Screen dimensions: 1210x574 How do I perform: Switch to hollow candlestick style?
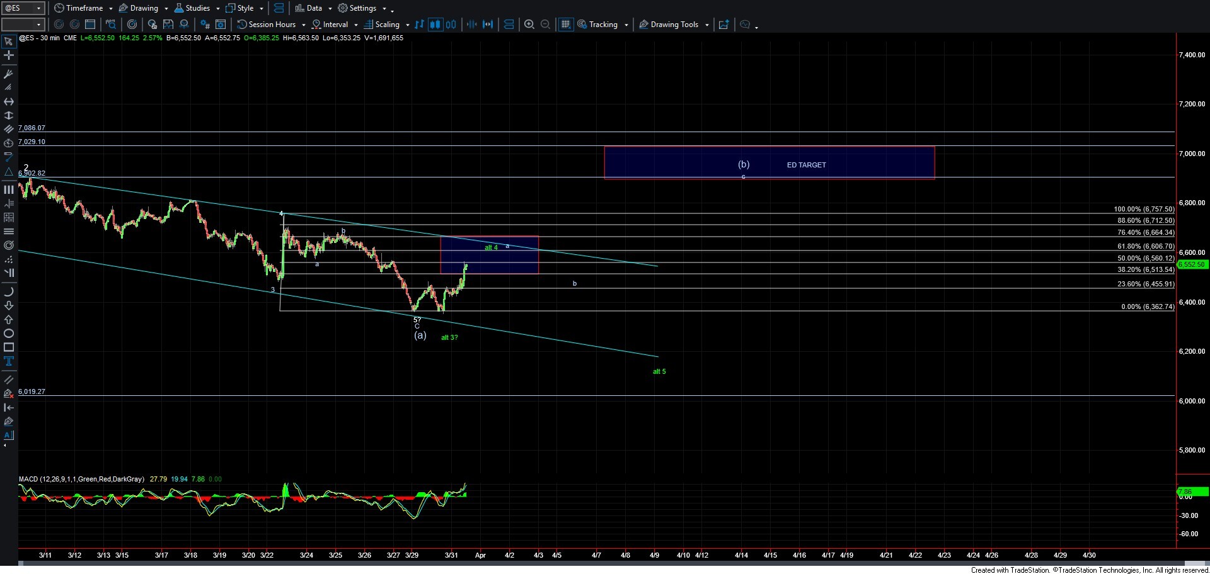(x=451, y=25)
